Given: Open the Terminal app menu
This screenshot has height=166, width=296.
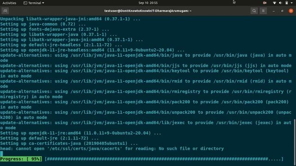Looking at the screenshot, I should pos(34,3).
